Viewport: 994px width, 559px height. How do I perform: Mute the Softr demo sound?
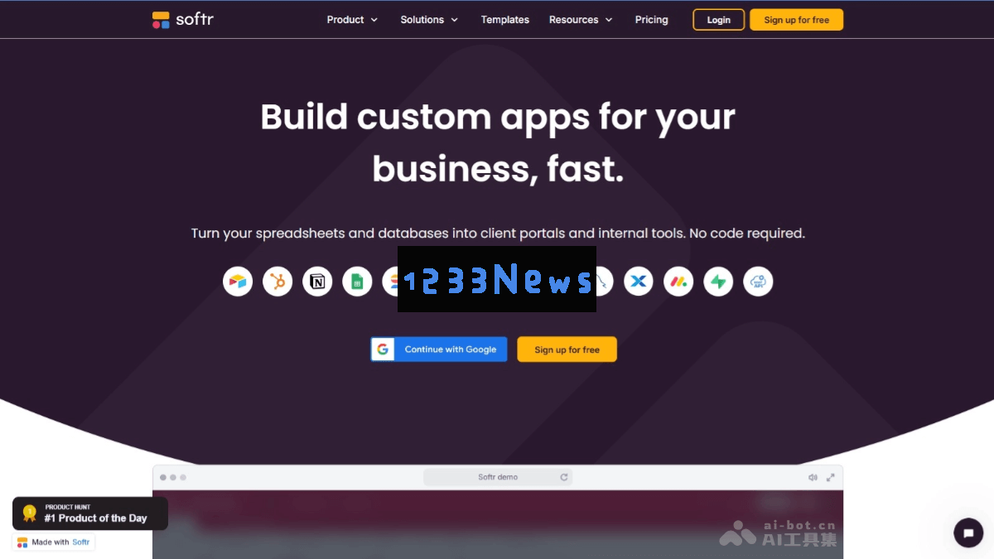tap(813, 477)
